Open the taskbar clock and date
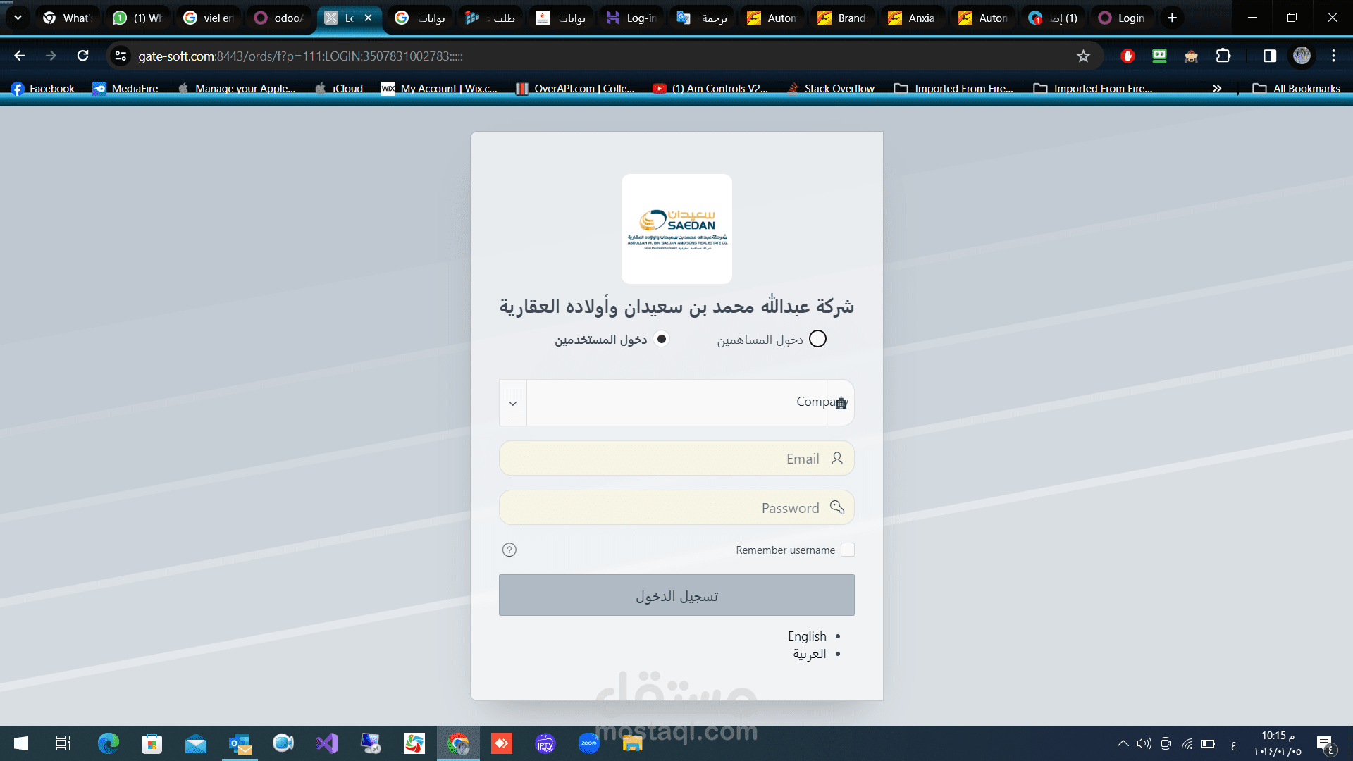1353x761 pixels. click(x=1278, y=743)
